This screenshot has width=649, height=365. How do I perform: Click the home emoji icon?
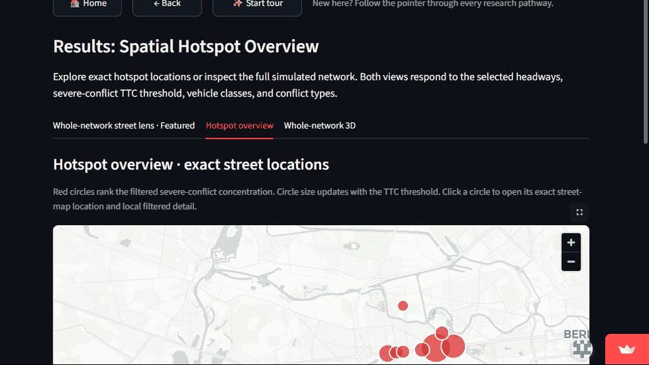point(74,4)
